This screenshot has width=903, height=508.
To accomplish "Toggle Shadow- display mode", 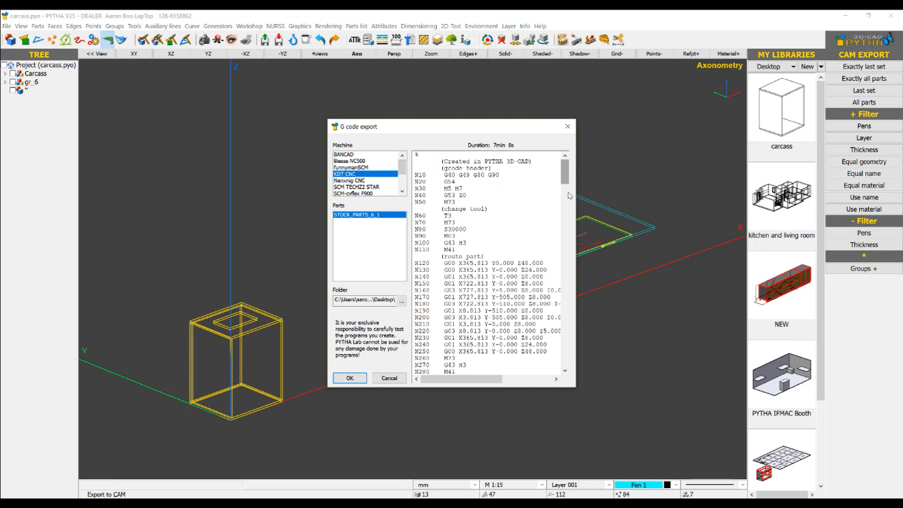I will click(580, 53).
